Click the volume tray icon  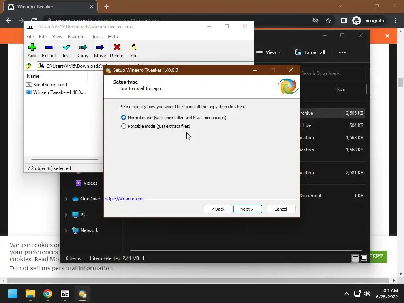(367, 294)
